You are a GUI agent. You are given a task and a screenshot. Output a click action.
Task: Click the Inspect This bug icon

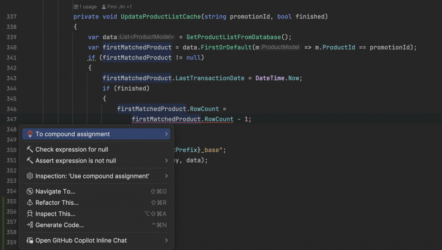coord(30,214)
